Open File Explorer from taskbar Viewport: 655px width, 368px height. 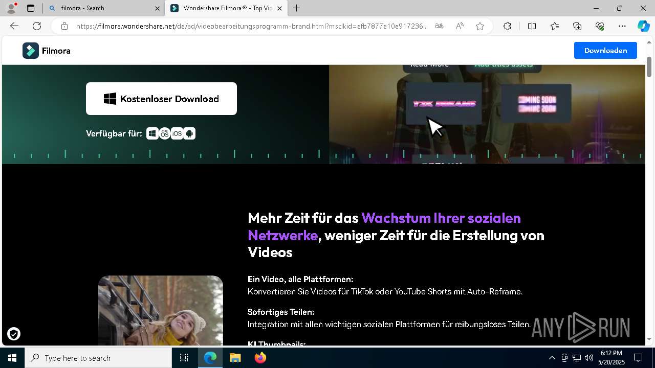(235, 358)
